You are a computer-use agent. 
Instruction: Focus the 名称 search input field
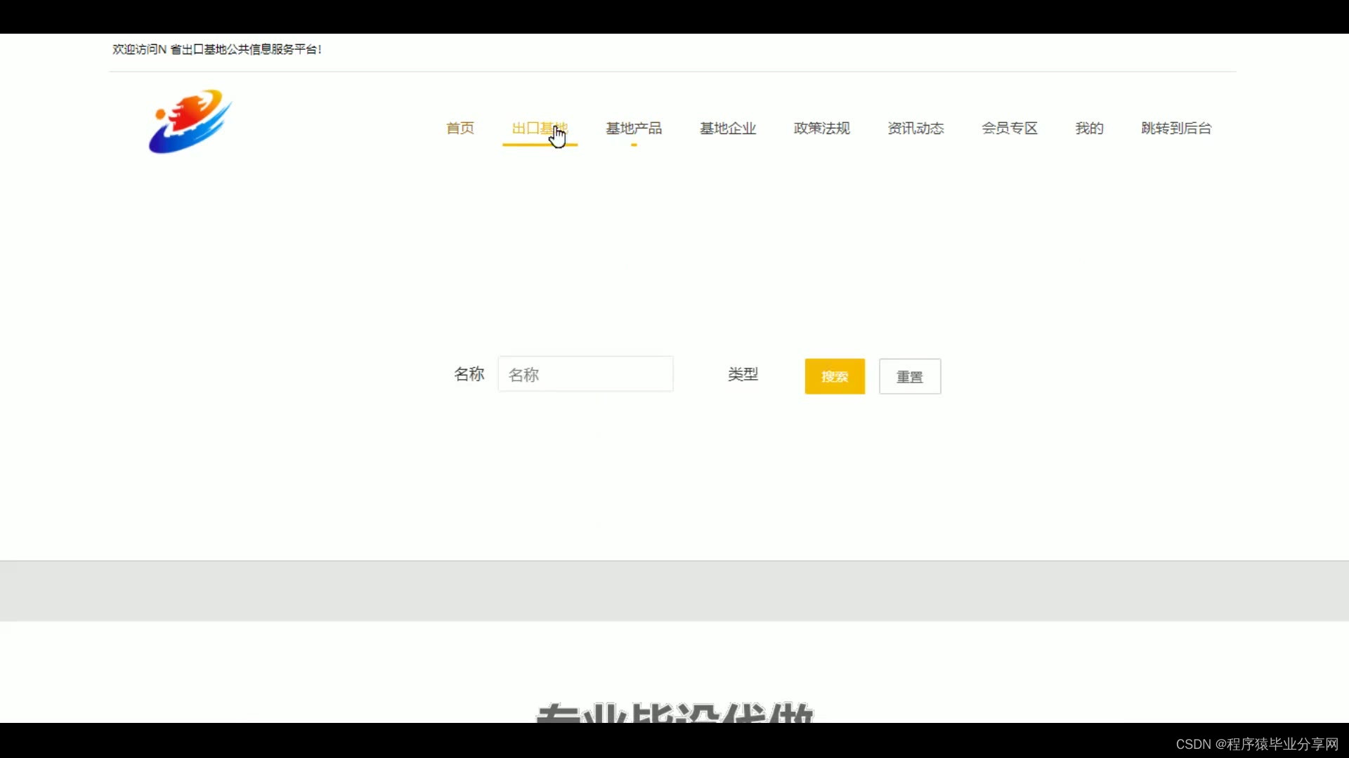[x=585, y=374]
